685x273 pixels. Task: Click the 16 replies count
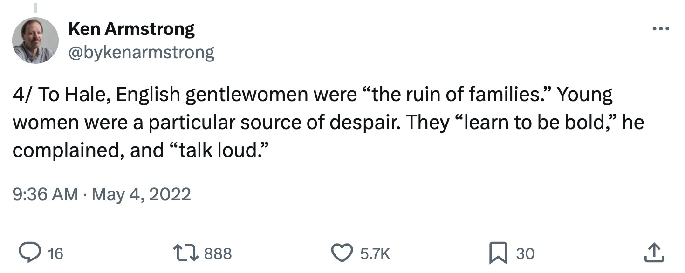pos(55,253)
